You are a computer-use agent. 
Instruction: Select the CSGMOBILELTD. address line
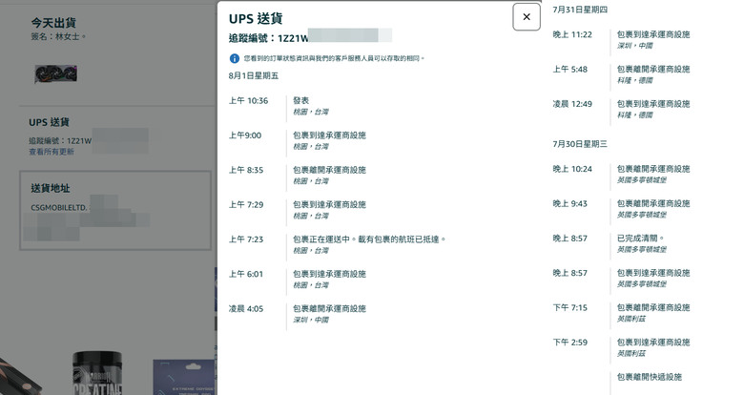pos(59,207)
